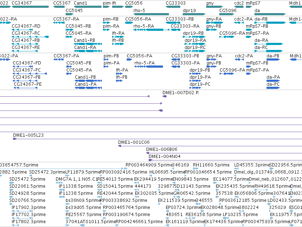Select transcript da-RC
The width and height of the screenshot is (302, 227).
pyautogui.click(x=269, y=51)
